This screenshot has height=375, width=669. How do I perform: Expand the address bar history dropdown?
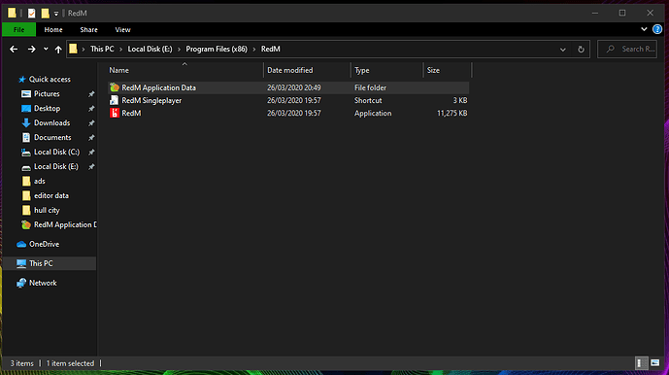(563, 50)
